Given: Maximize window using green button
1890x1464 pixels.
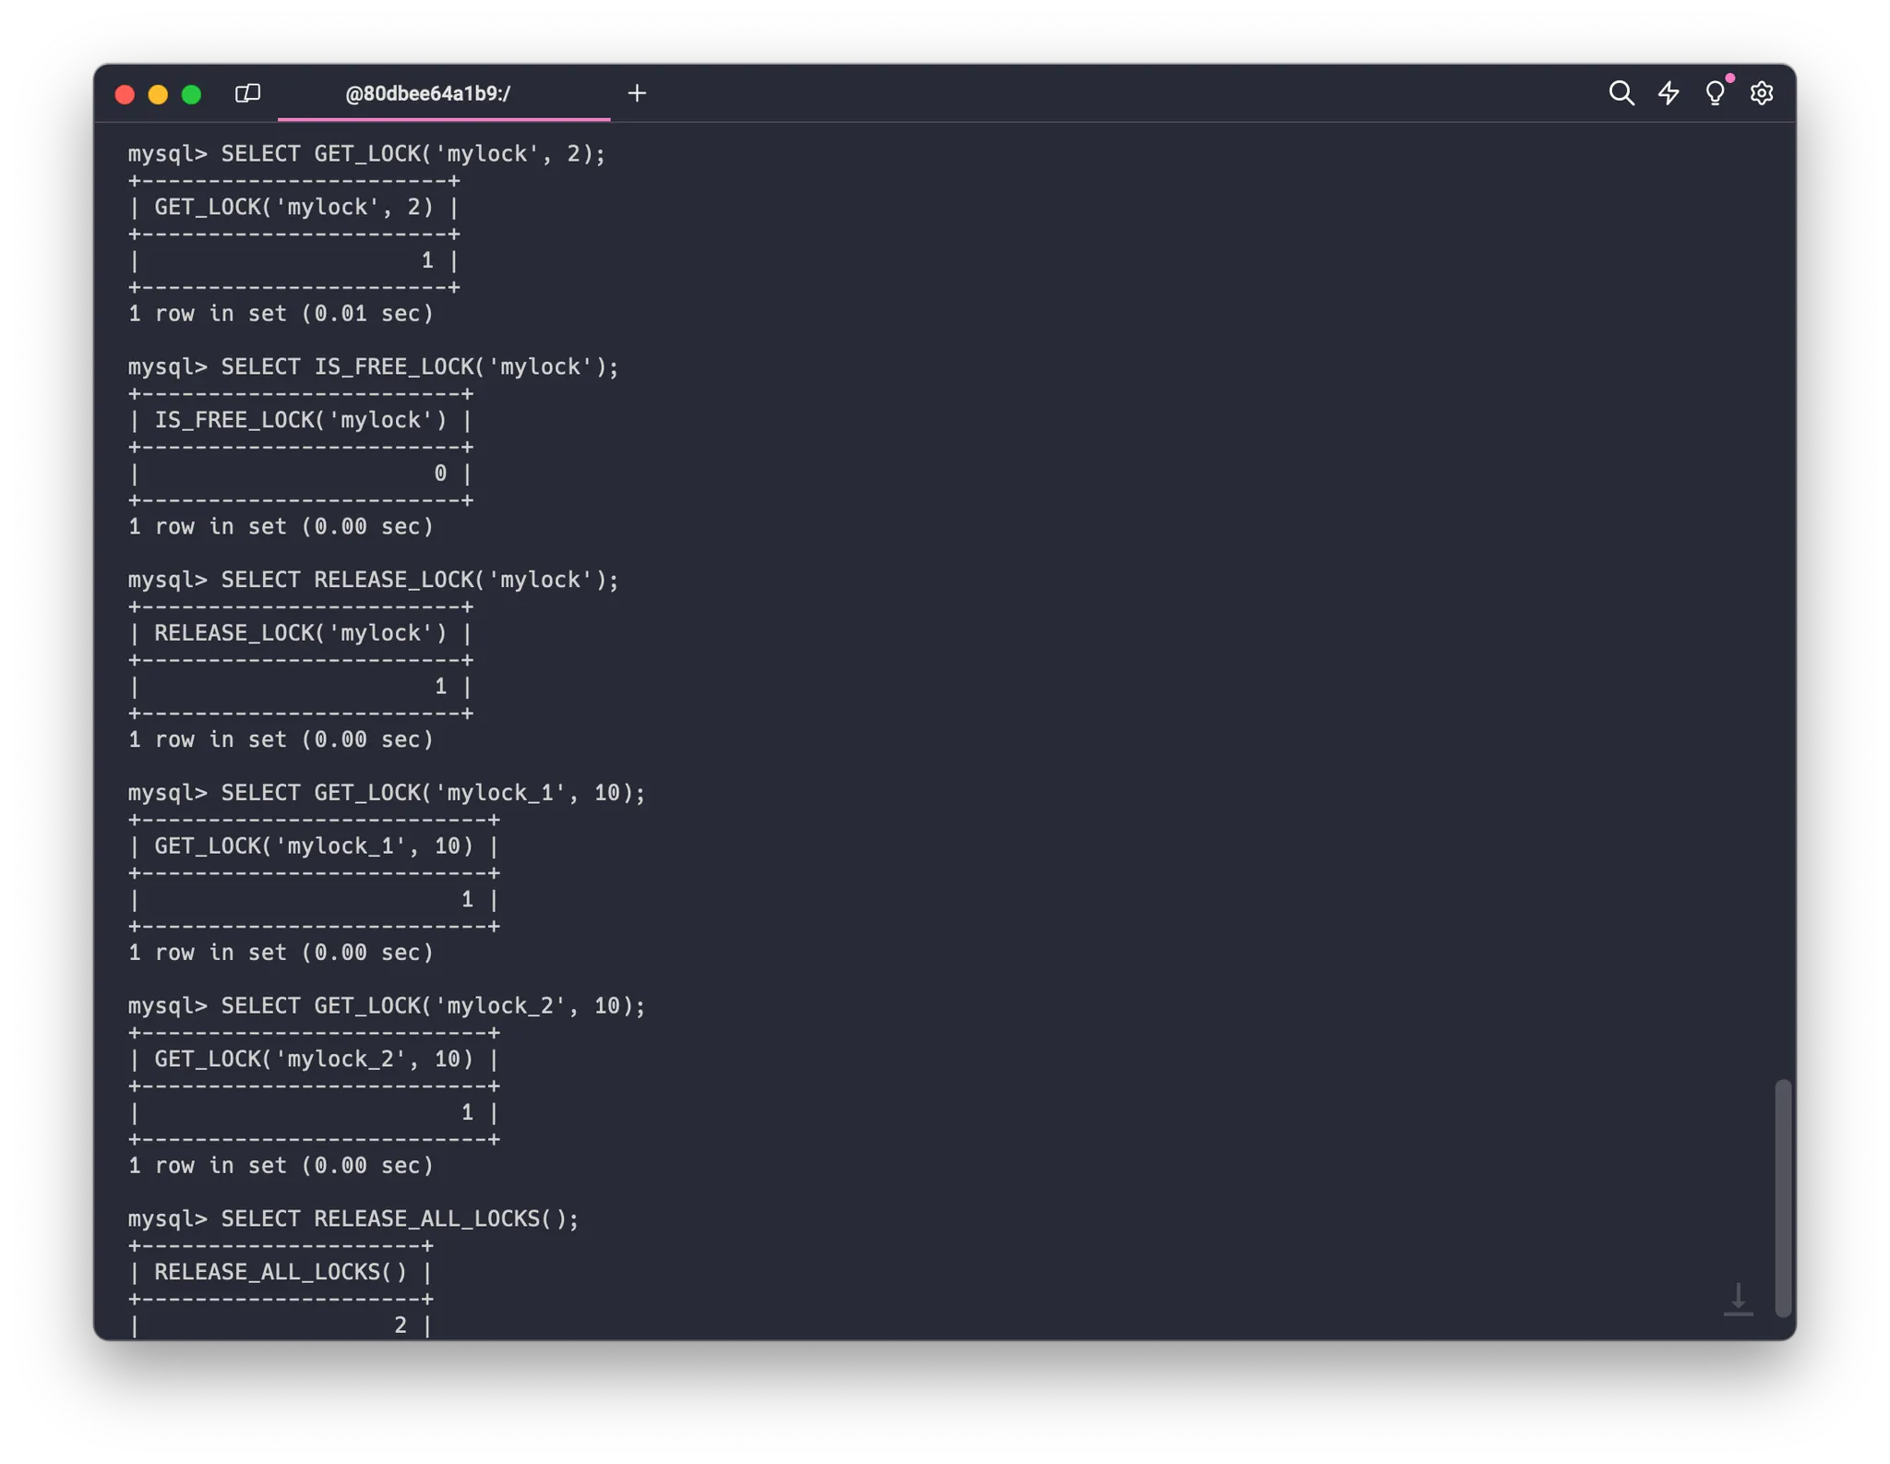Looking at the screenshot, I should click(x=191, y=94).
